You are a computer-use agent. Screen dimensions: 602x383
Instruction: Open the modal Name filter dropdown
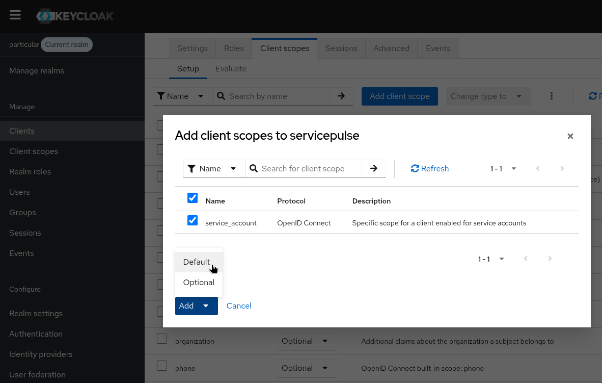[x=214, y=169]
